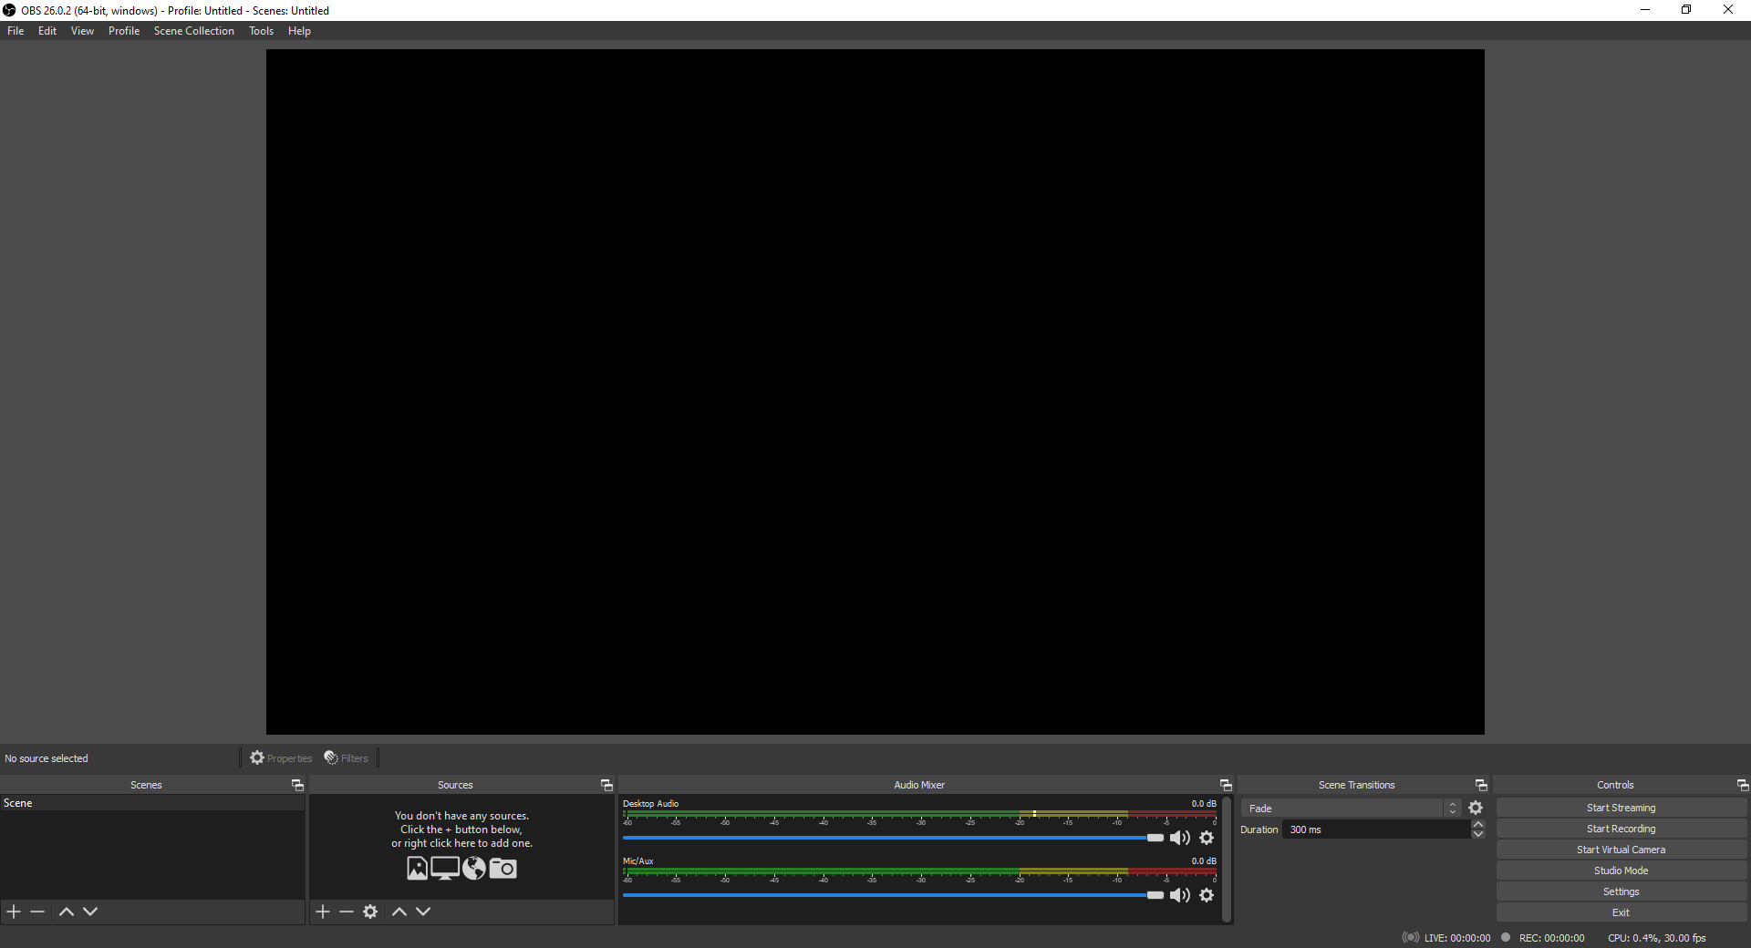Pop out the Audio Mixer panel
This screenshot has width=1751, height=948.
pos(1226,785)
